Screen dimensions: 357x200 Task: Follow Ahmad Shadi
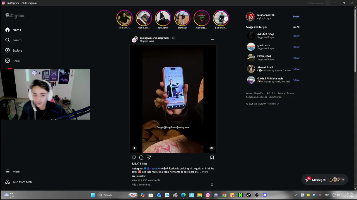[296, 69]
